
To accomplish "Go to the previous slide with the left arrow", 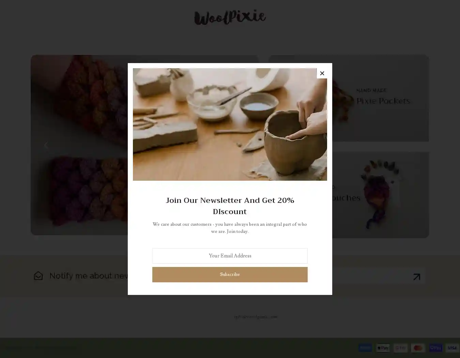I will (x=46, y=145).
